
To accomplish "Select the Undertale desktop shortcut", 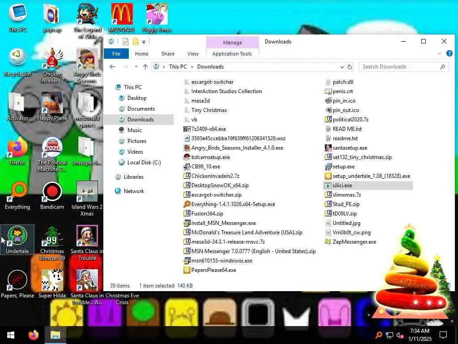I will click(17, 240).
